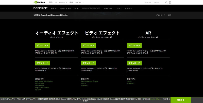Screen dimensions: 203x103
Task: Click the chevron after For You
Action: (x=84, y=3)
